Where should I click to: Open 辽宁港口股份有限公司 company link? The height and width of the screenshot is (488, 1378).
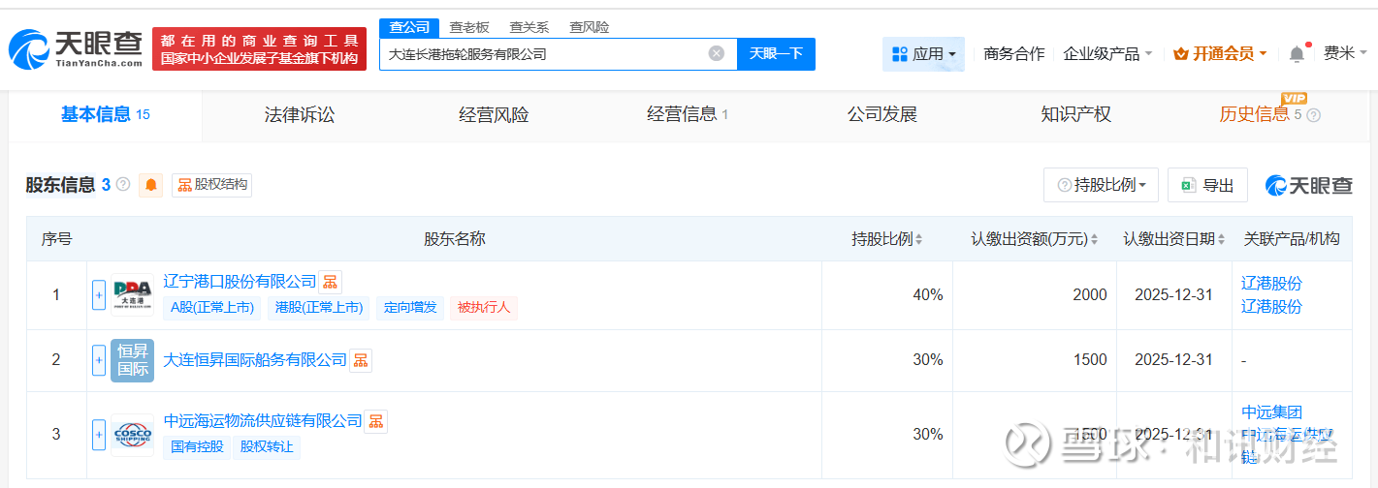click(240, 282)
